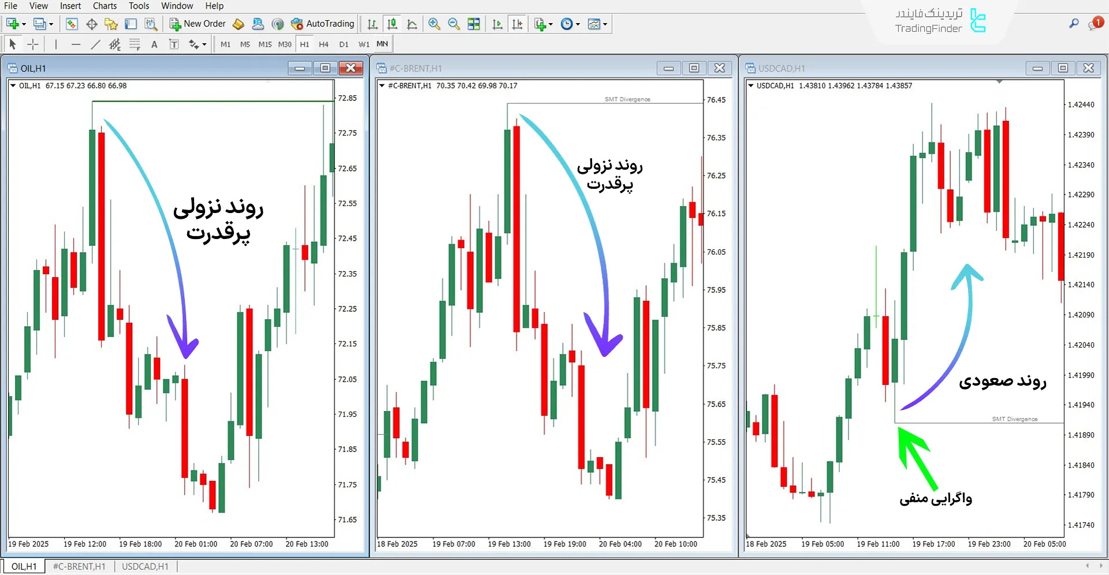Expand the templates dropdown arrow
Viewport: 1109px width, 575px height.
[605, 24]
